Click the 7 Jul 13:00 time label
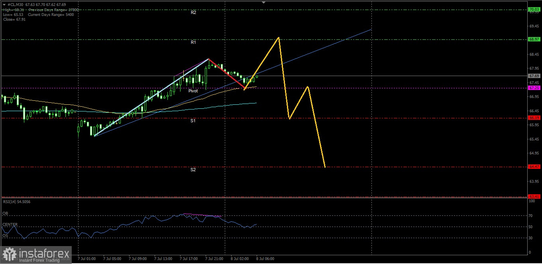 coord(163,258)
